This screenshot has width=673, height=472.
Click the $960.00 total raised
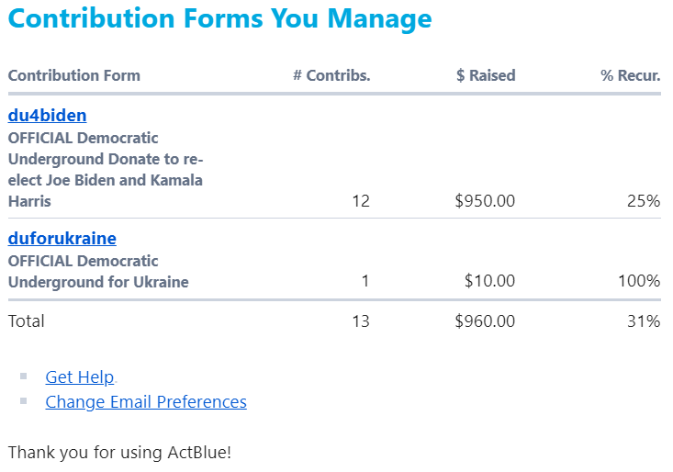[485, 321]
